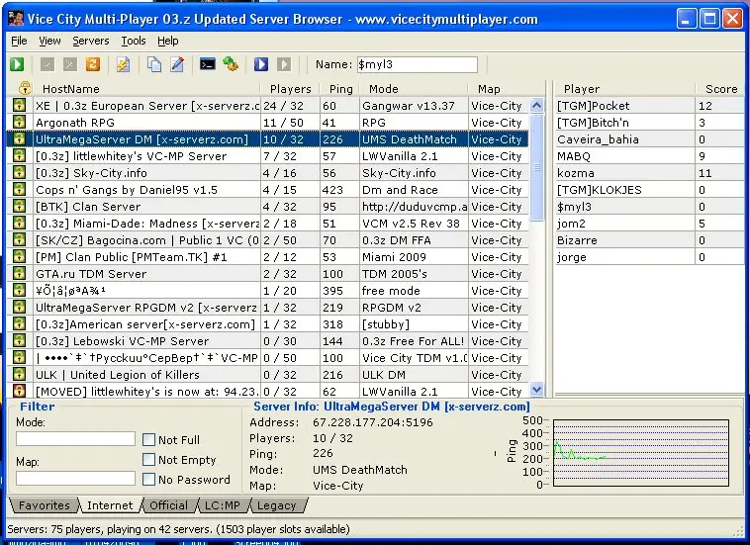This screenshot has width=750, height=545.
Task: Sort by Player column header
Action: (x=624, y=89)
